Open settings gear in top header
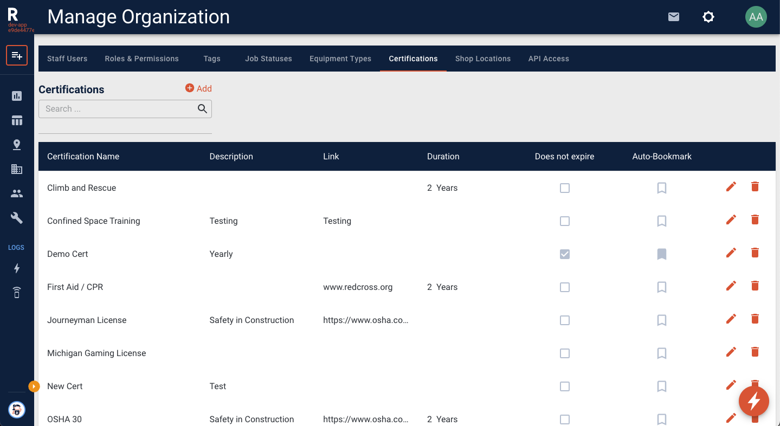This screenshot has width=780, height=426. pyautogui.click(x=708, y=17)
